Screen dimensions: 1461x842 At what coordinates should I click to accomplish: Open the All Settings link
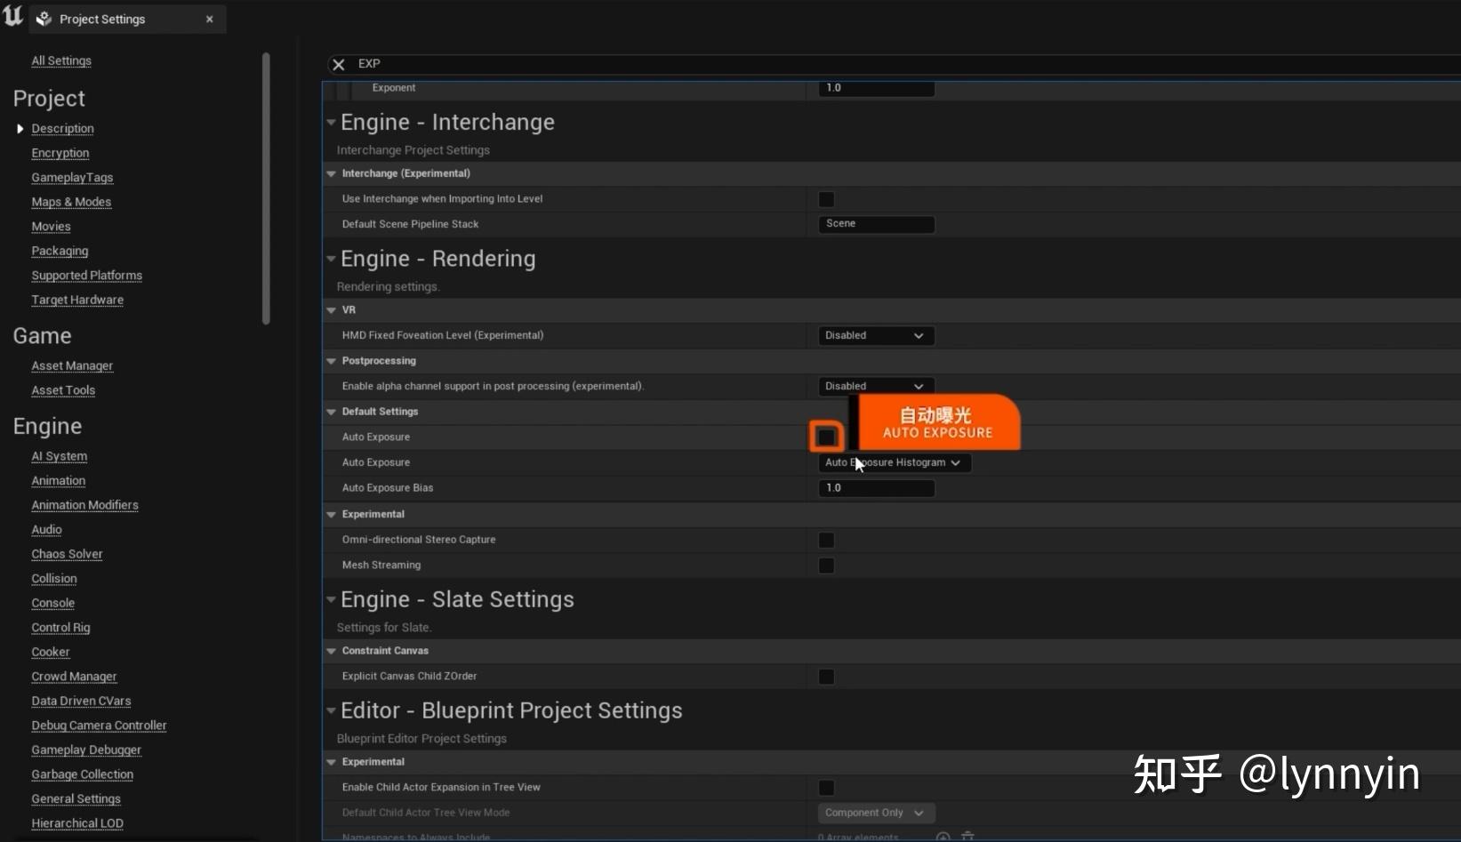point(61,60)
